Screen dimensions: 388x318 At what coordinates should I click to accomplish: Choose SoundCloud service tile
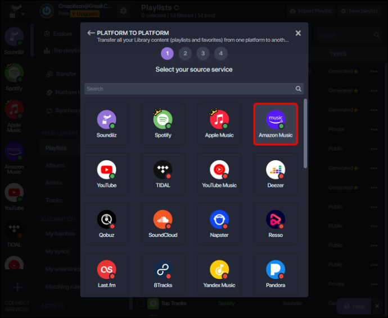pyautogui.click(x=163, y=224)
